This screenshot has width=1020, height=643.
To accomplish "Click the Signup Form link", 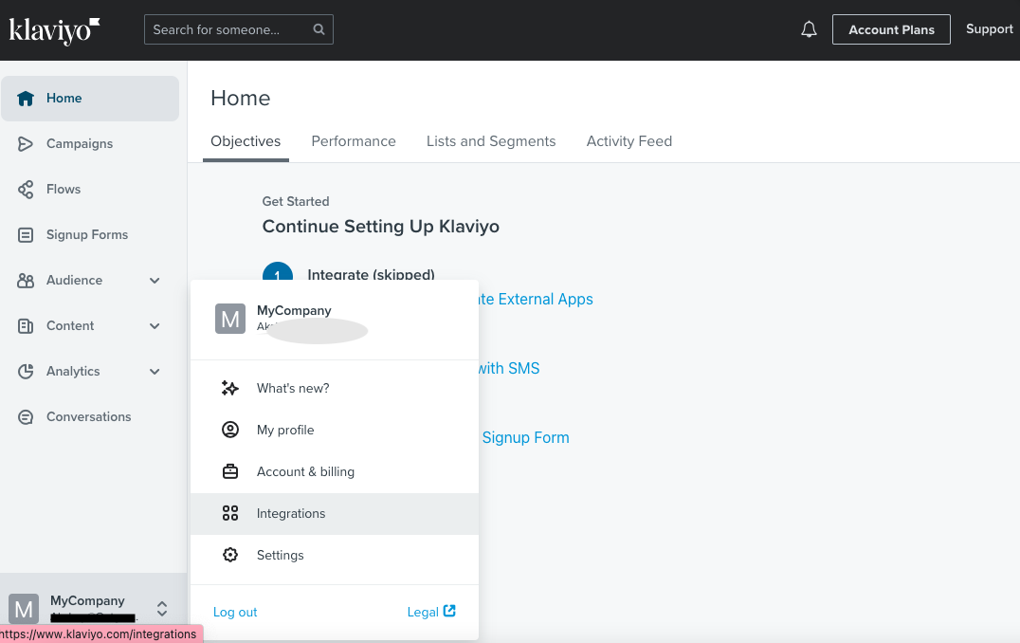I will (x=525, y=437).
